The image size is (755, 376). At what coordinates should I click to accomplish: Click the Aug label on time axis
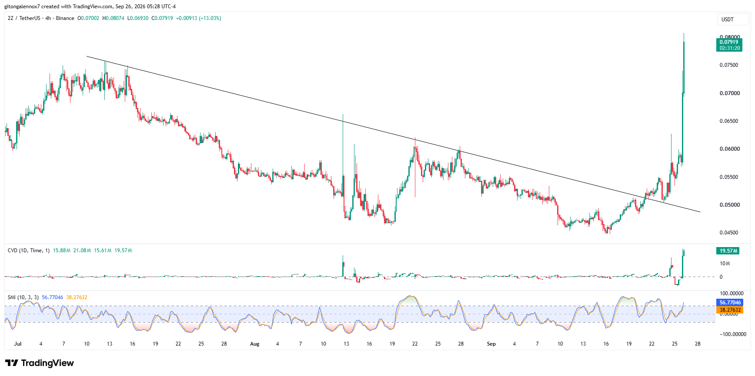255,344
